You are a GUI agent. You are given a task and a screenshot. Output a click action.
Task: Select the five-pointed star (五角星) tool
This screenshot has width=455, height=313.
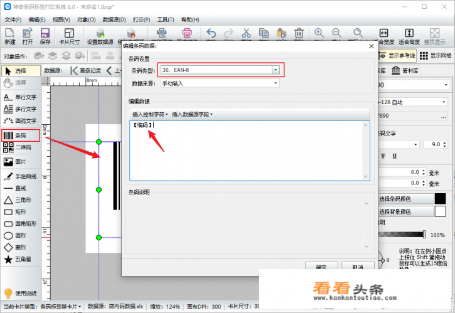21,259
